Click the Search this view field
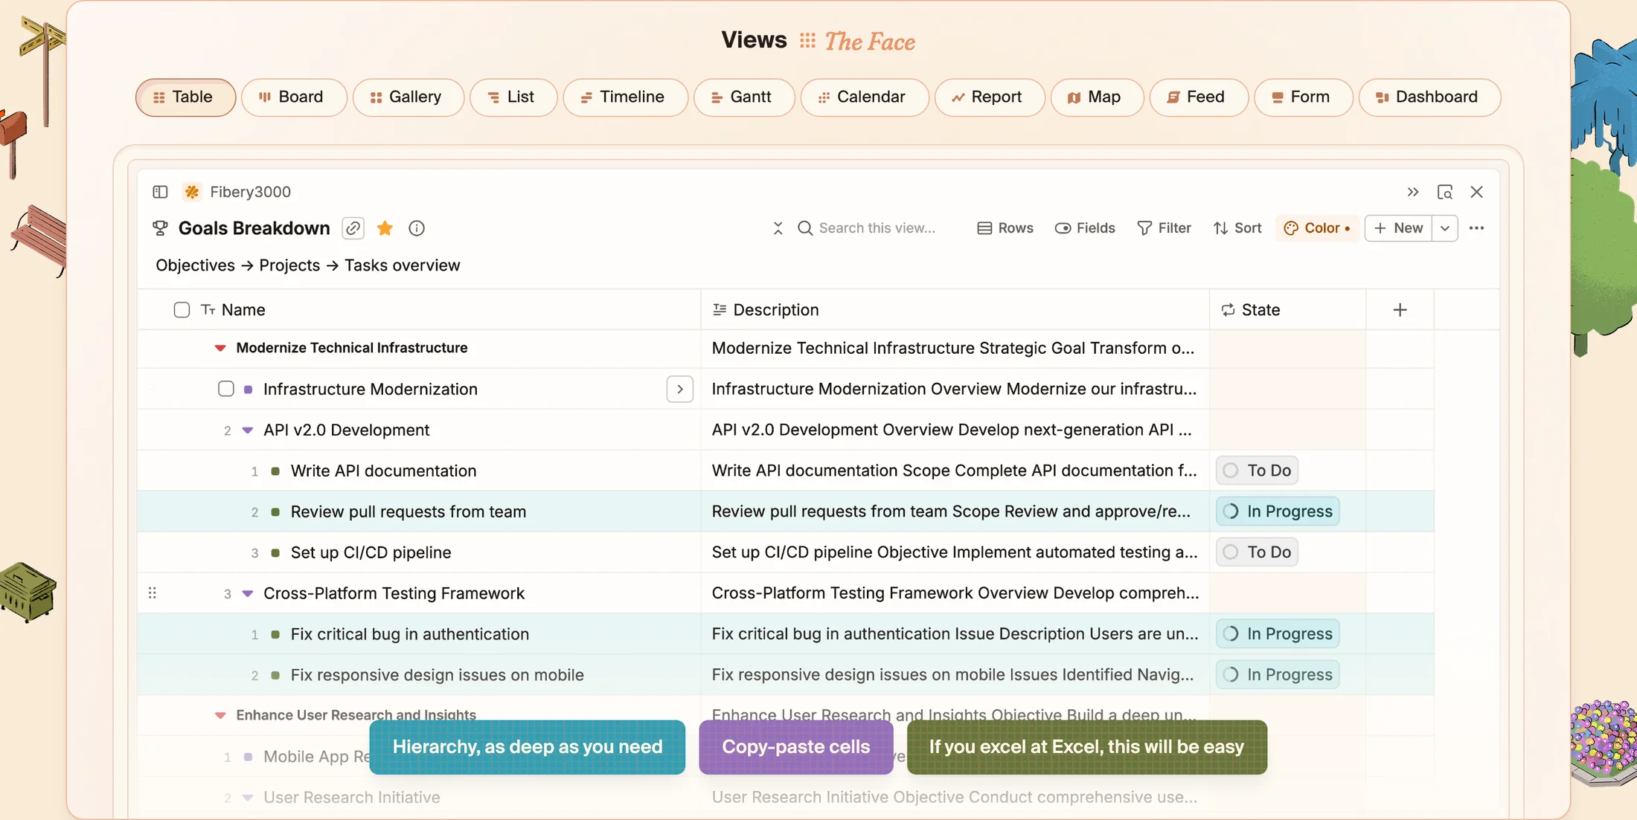The height and width of the screenshot is (820, 1637). [877, 228]
